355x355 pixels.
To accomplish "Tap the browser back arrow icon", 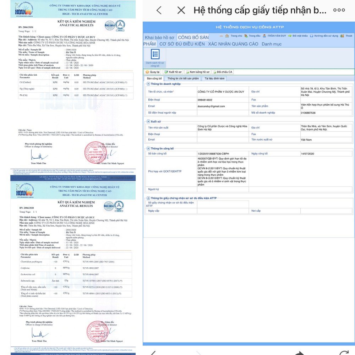I will coord(159,10).
